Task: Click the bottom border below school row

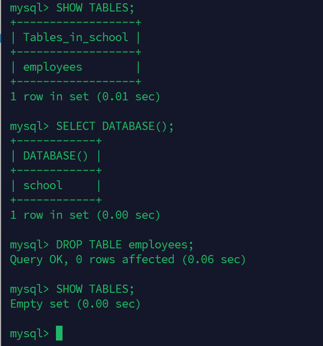Action: pos(56,200)
